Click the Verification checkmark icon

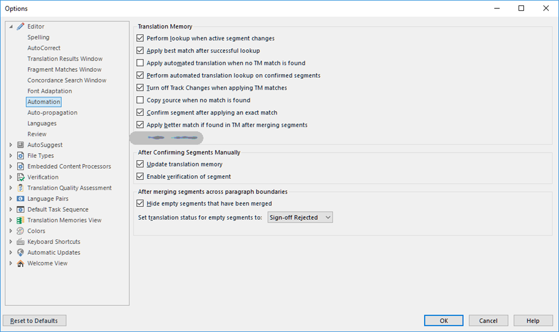tap(21, 177)
